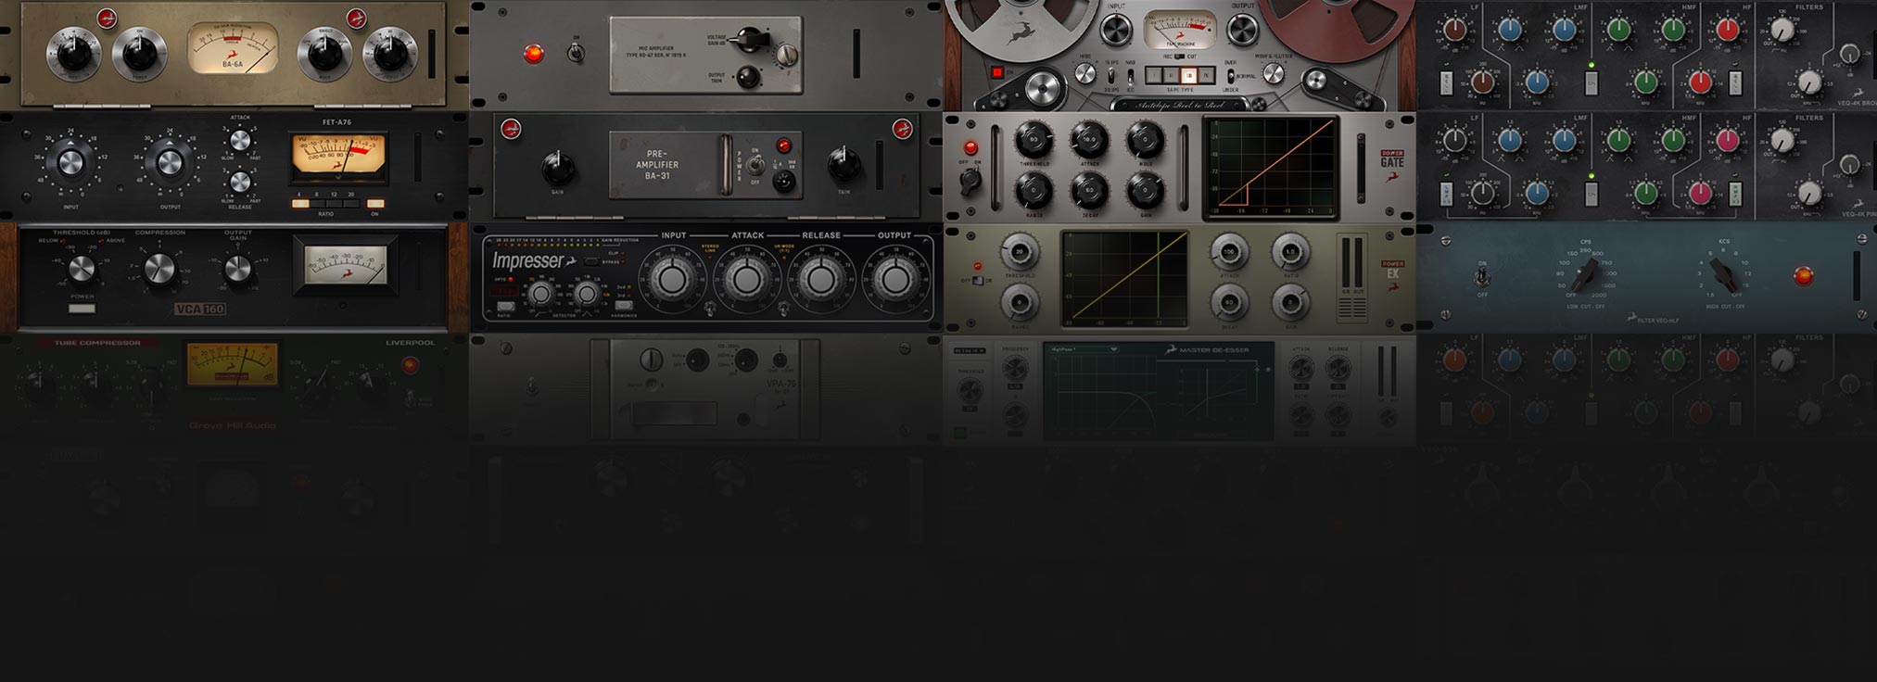Adjust the Impresser Release knob
The width and height of the screenshot is (1877, 682).
point(820,279)
